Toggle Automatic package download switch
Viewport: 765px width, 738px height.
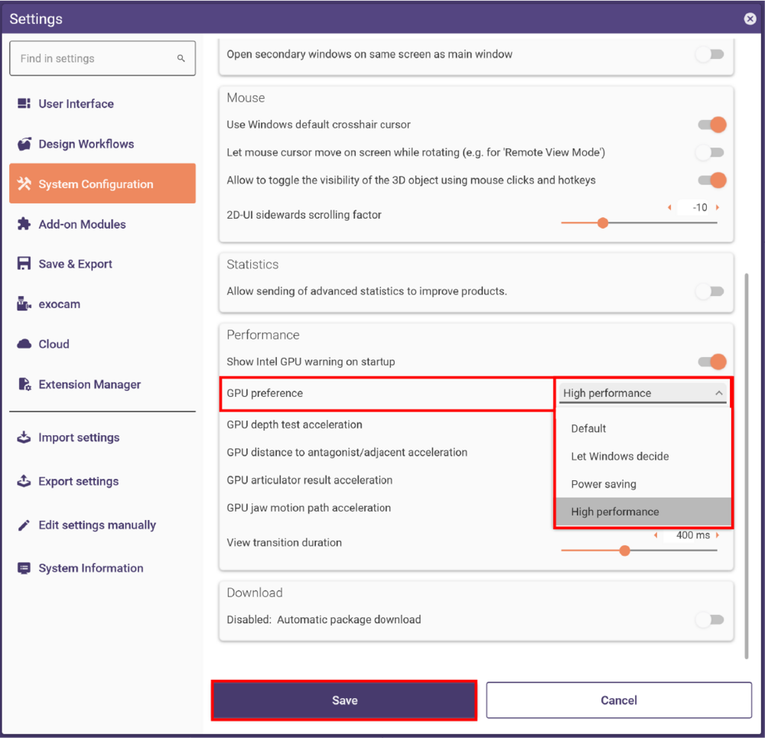coord(711,619)
